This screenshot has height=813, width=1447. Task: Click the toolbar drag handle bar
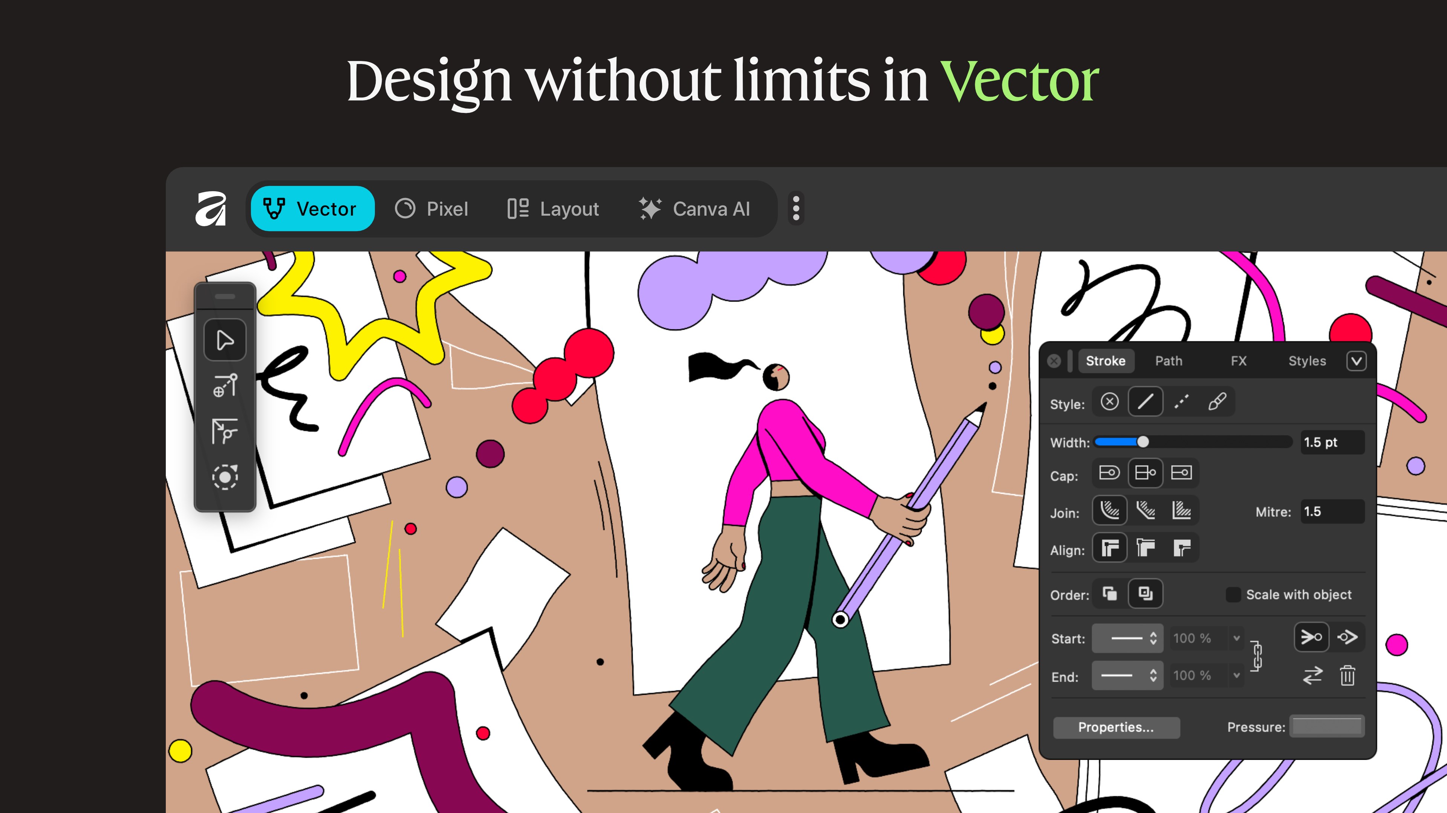tap(225, 296)
